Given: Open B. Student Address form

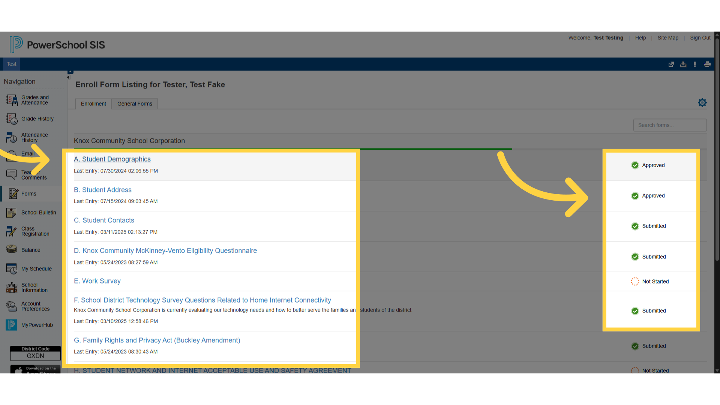Looking at the screenshot, I should [x=103, y=190].
